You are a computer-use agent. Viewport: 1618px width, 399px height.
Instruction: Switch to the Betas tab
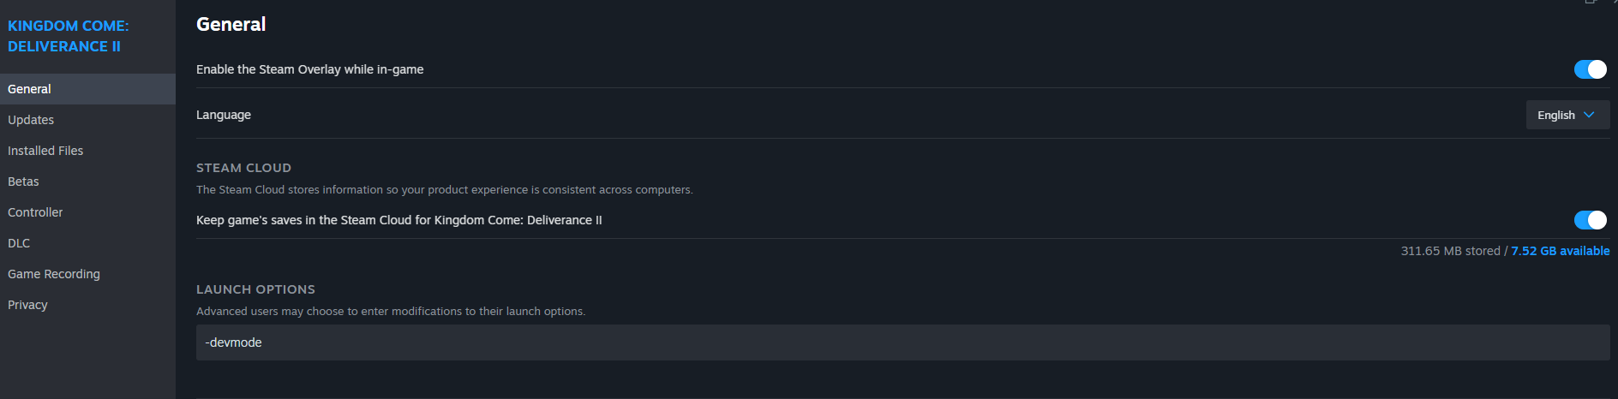(x=23, y=182)
